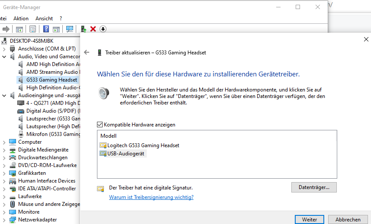Click the Computer category icon
The image size is (371, 224).
12,142
